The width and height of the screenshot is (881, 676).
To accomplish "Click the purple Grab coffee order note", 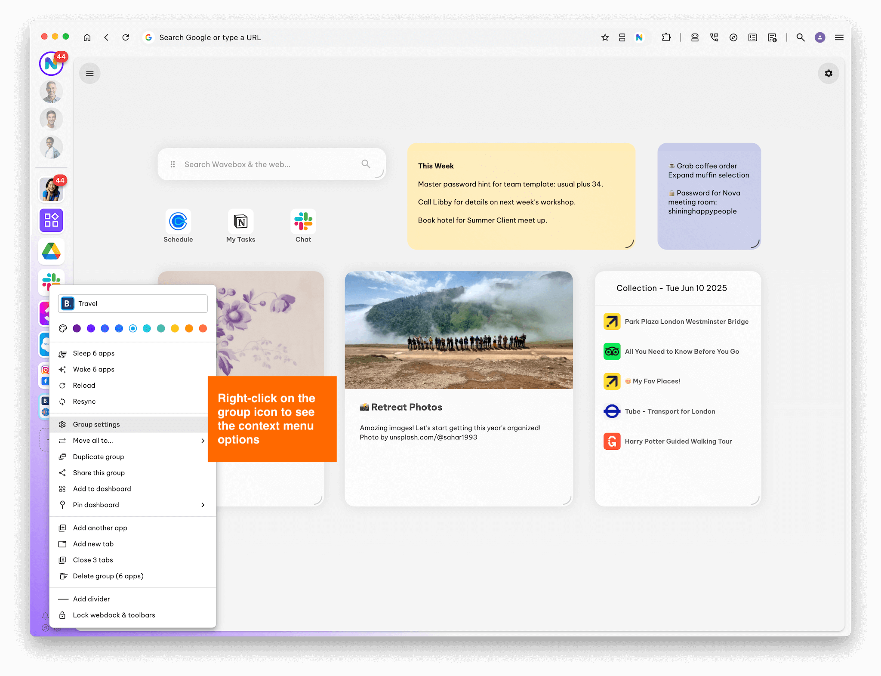I will point(709,196).
